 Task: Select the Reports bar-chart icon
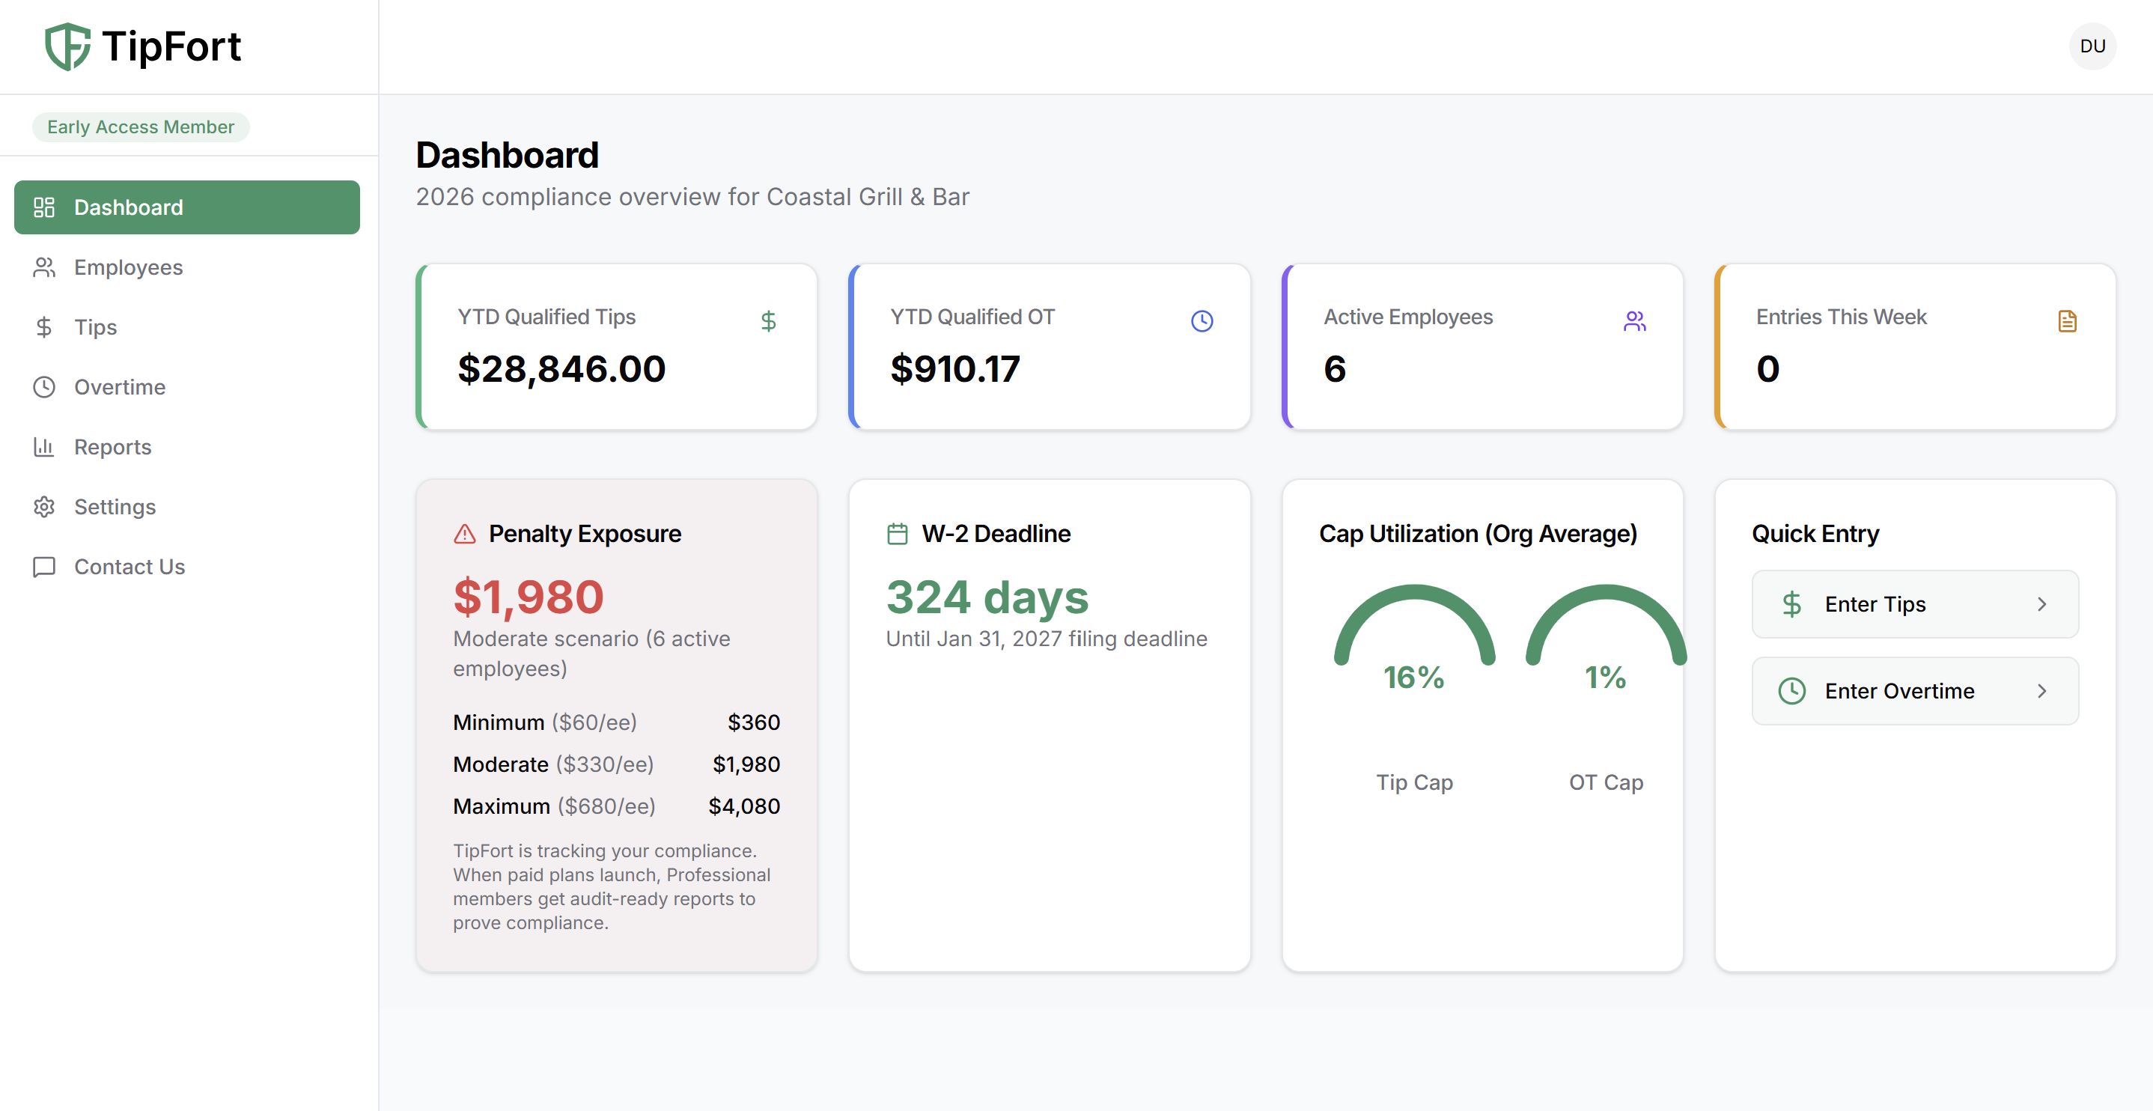click(x=44, y=446)
